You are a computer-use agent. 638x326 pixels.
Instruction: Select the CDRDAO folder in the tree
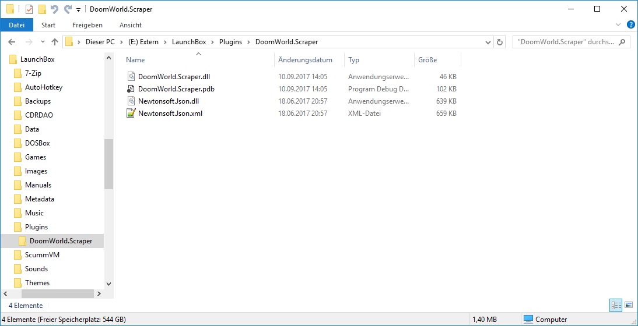tap(38, 115)
